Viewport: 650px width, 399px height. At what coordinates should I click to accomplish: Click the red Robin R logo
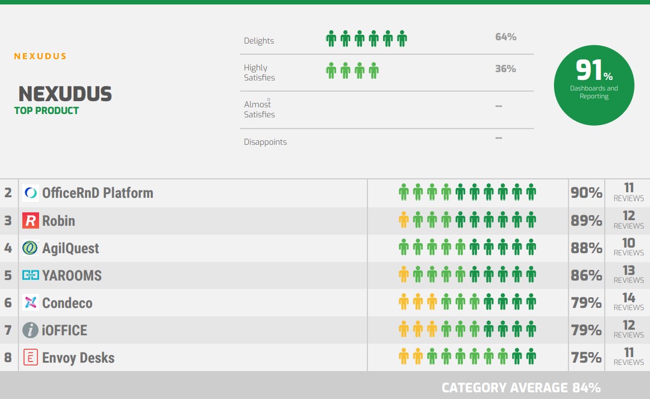coord(30,221)
